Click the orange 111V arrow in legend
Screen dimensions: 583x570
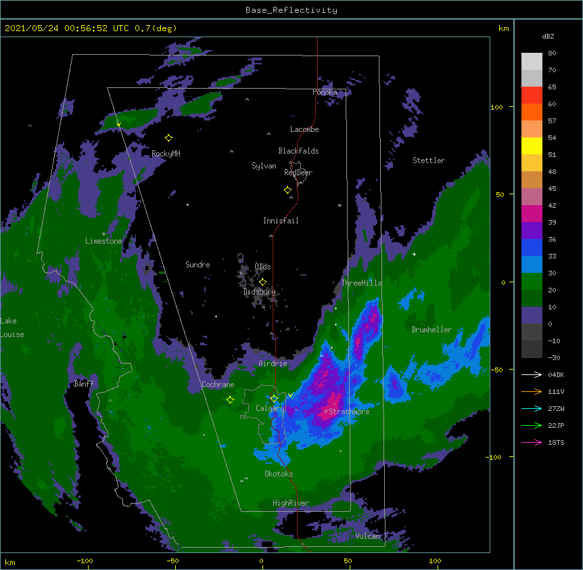click(x=532, y=391)
